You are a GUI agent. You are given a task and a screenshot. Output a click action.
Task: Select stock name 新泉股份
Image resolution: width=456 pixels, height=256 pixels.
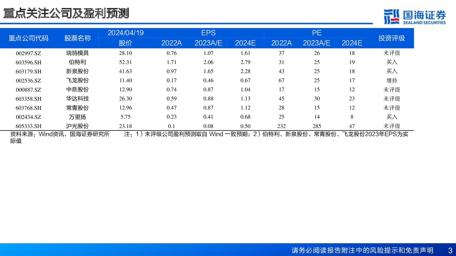[78, 71]
